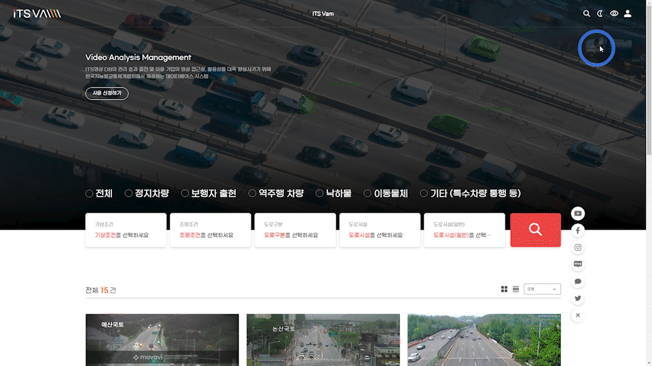Open the Facebook social link

[577, 230]
